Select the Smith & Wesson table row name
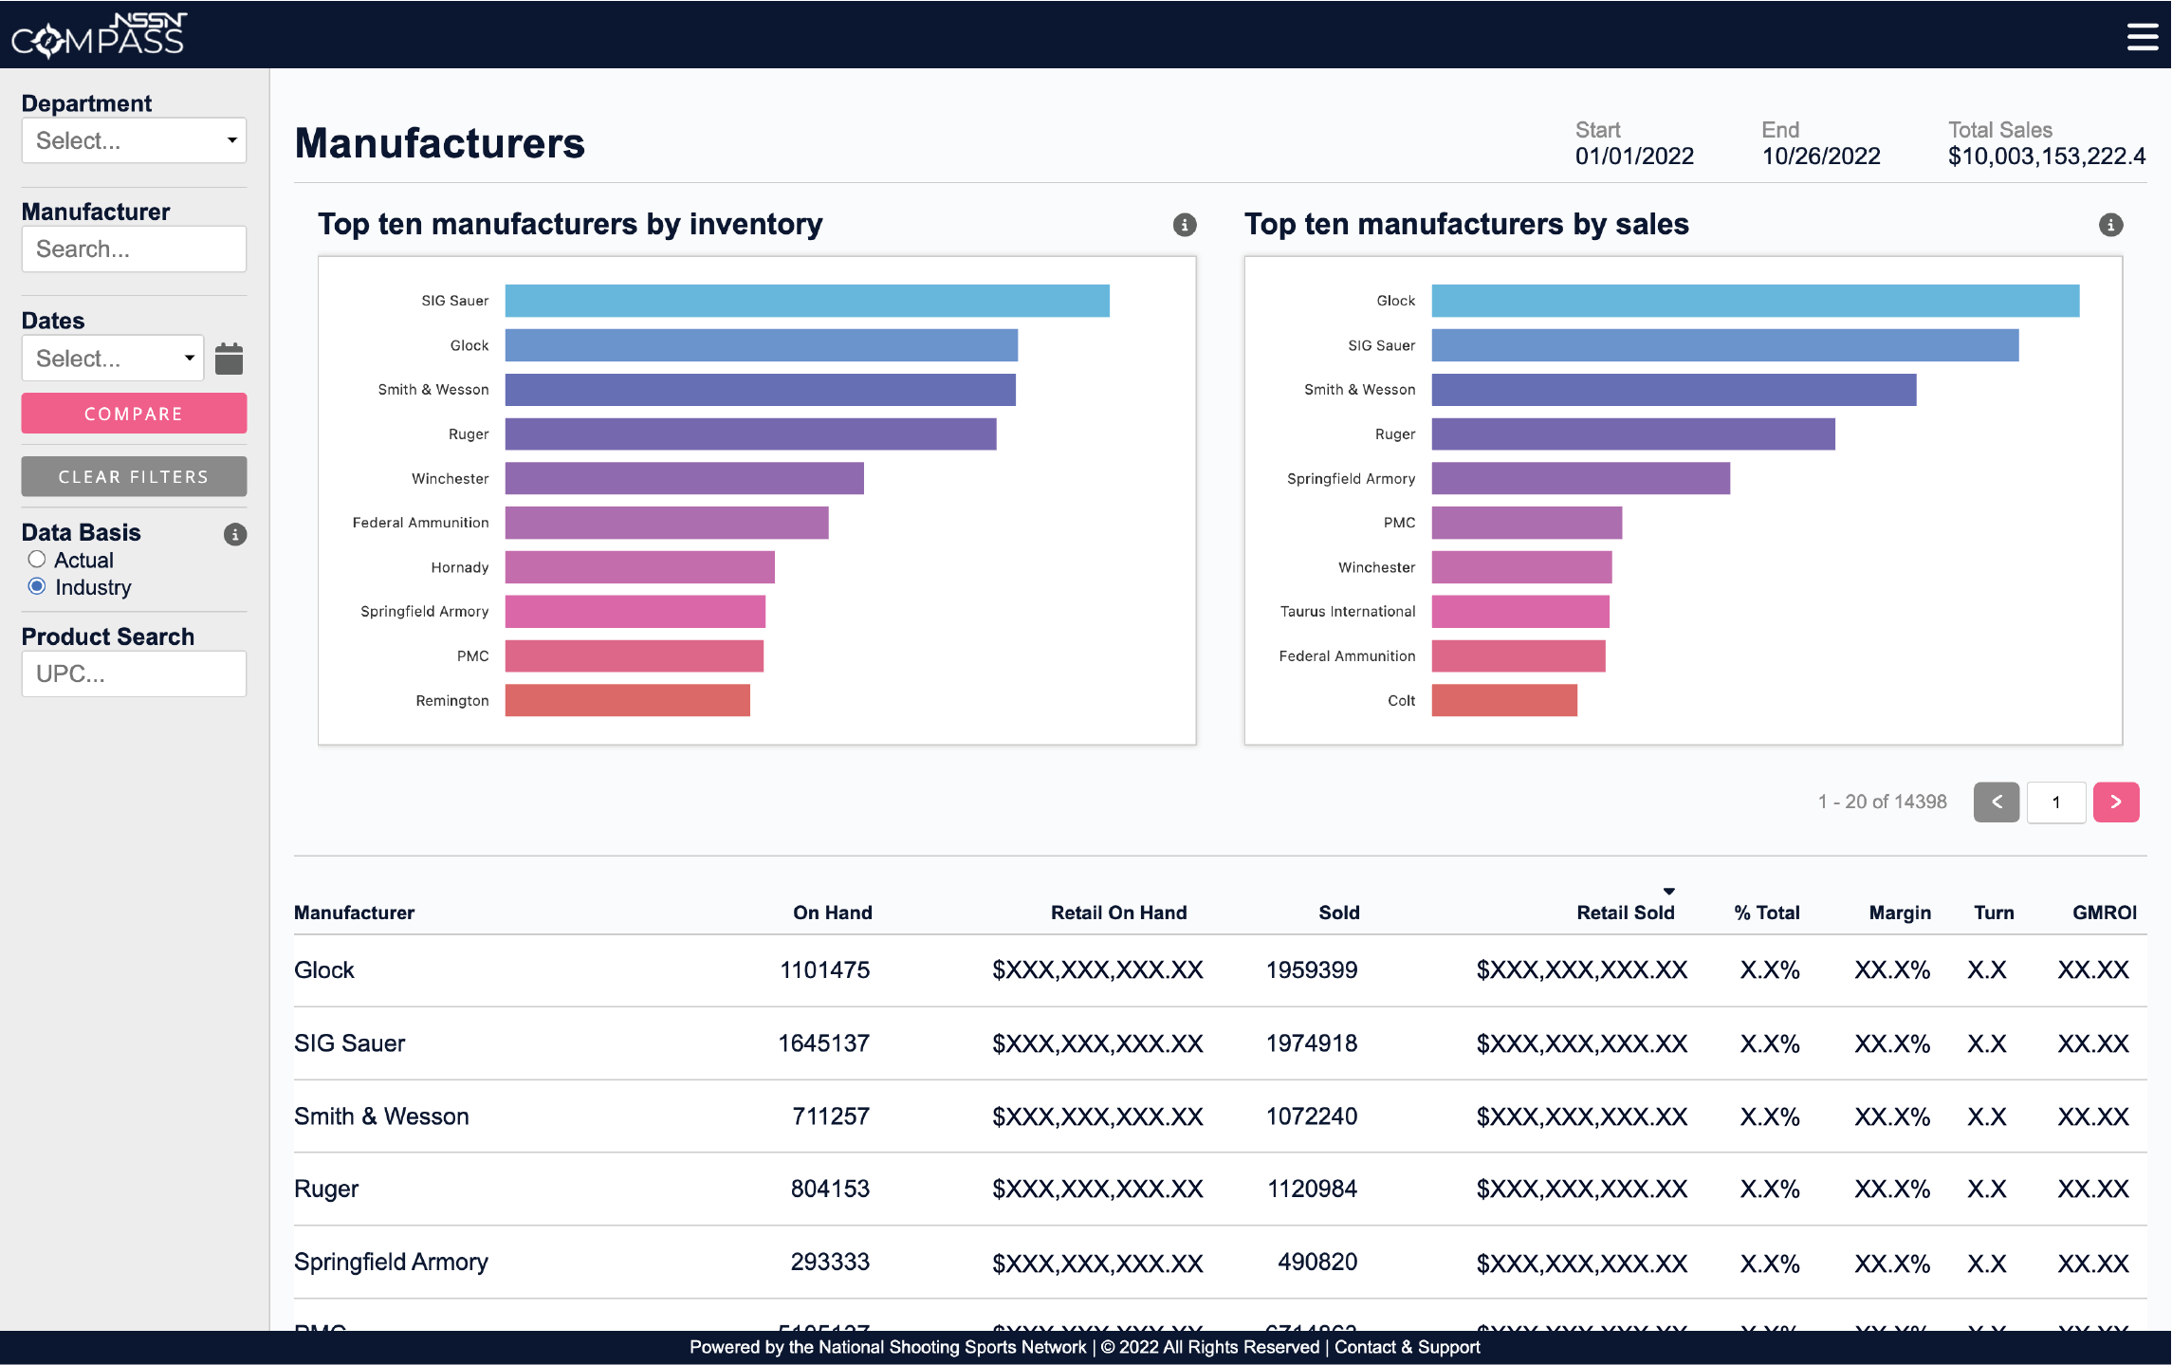2172x1365 pixels. tap(381, 1116)
